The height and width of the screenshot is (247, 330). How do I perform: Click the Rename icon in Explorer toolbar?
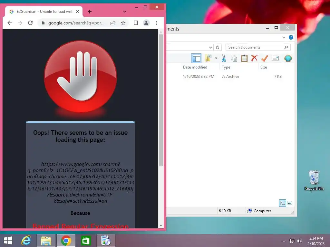[x=275, y=58]
